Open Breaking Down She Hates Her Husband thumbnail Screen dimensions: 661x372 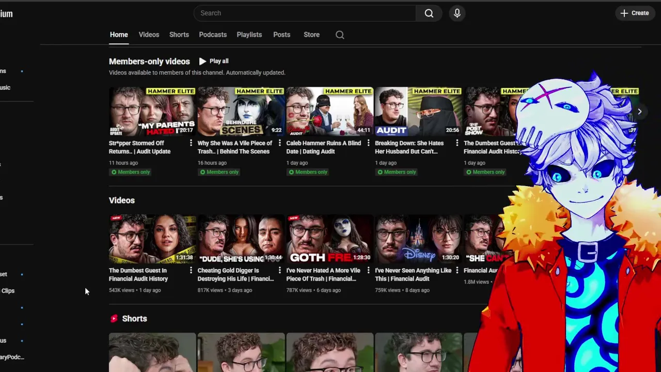418,111
